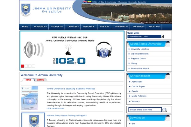
Task: Click 'click here for more' link
Action: (55, 108)
